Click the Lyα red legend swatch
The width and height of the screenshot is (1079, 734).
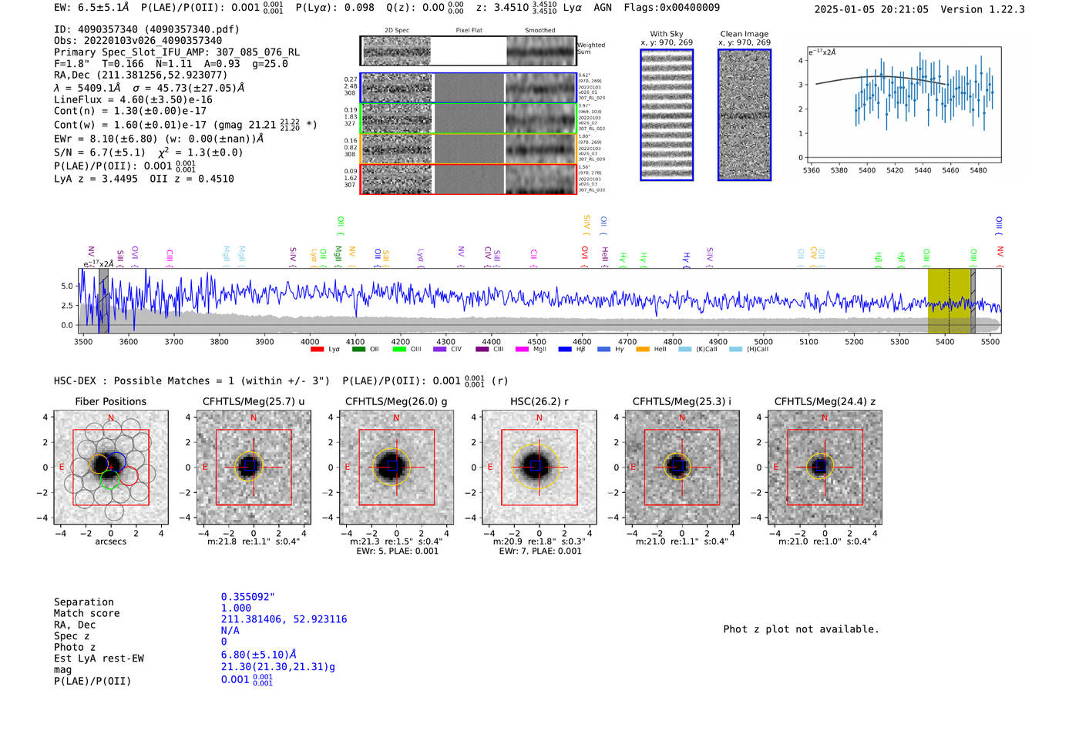(317, 350)
